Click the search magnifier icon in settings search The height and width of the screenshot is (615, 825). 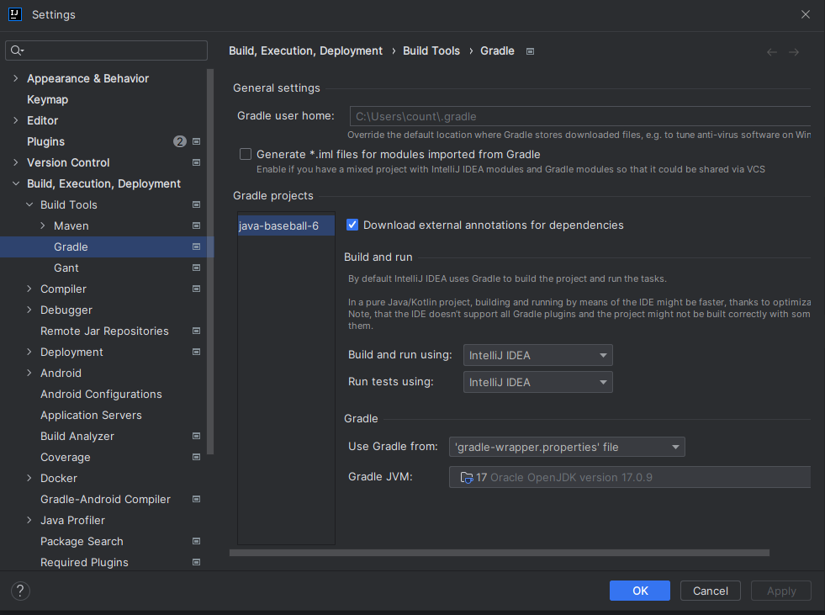pyautogui.click(x=17, y=50)
